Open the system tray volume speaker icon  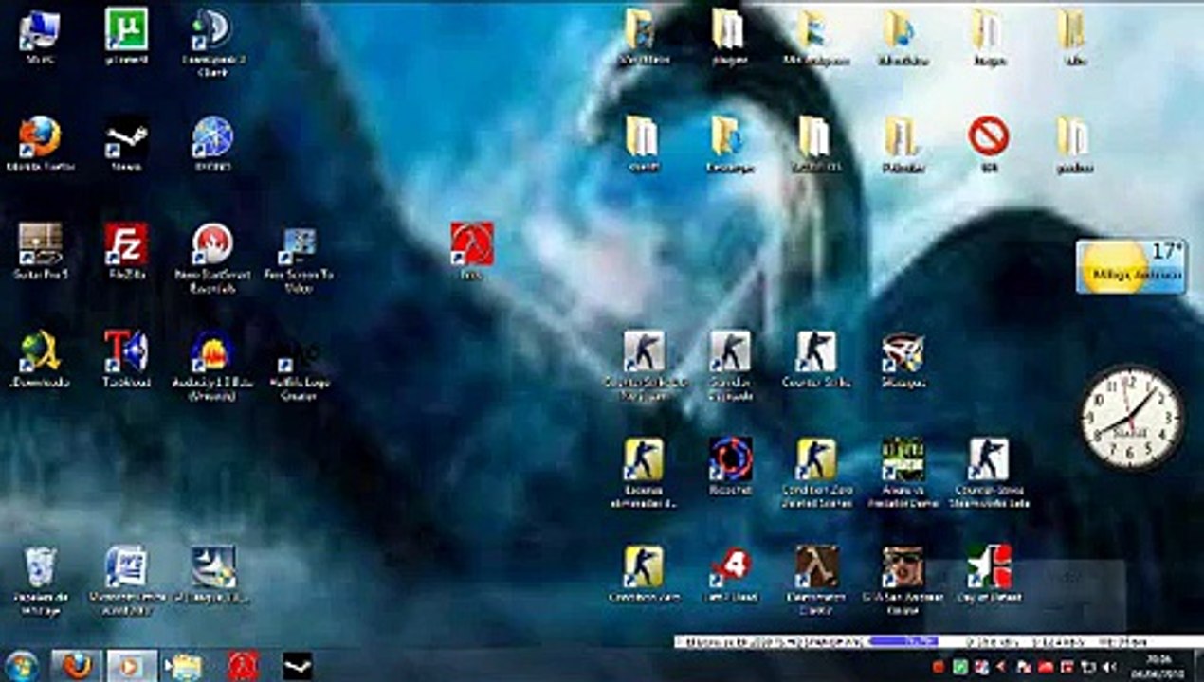tap(1111, 667)
